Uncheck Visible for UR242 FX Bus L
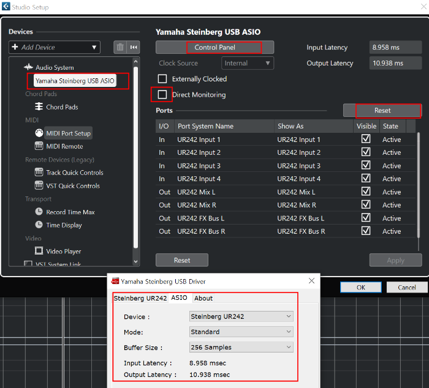This screenshot has height=388, width=429. 366,218
